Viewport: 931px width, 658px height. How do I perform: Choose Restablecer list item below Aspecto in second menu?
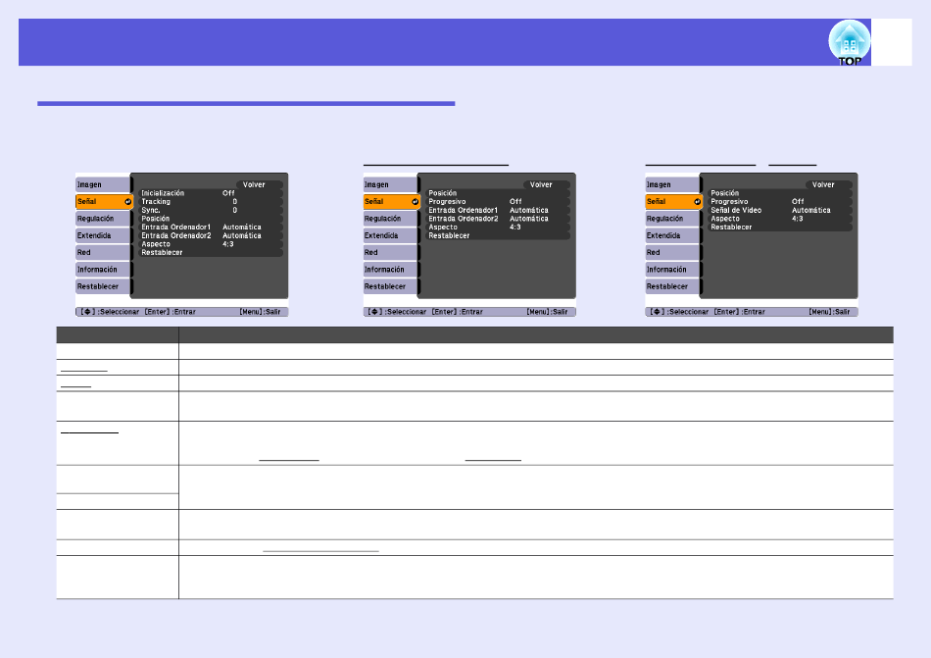[x=498, y=235]
